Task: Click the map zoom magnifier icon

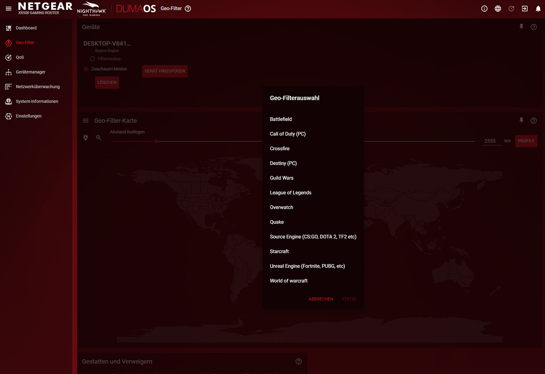Action: tap(99, 138)
